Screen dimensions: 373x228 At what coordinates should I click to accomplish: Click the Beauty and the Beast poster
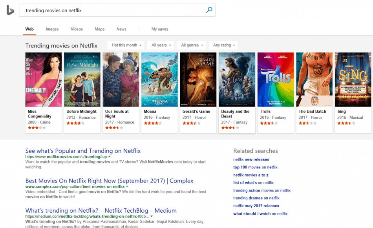(237, 80)
